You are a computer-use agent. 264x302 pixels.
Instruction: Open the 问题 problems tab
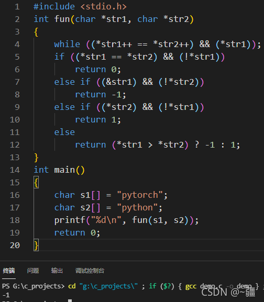(x=33, y=271)
